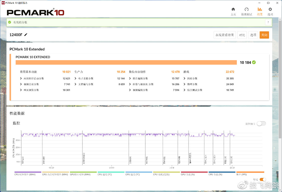Click the overall score 10 184
282x192 pixels.
[x=245, y=62]
